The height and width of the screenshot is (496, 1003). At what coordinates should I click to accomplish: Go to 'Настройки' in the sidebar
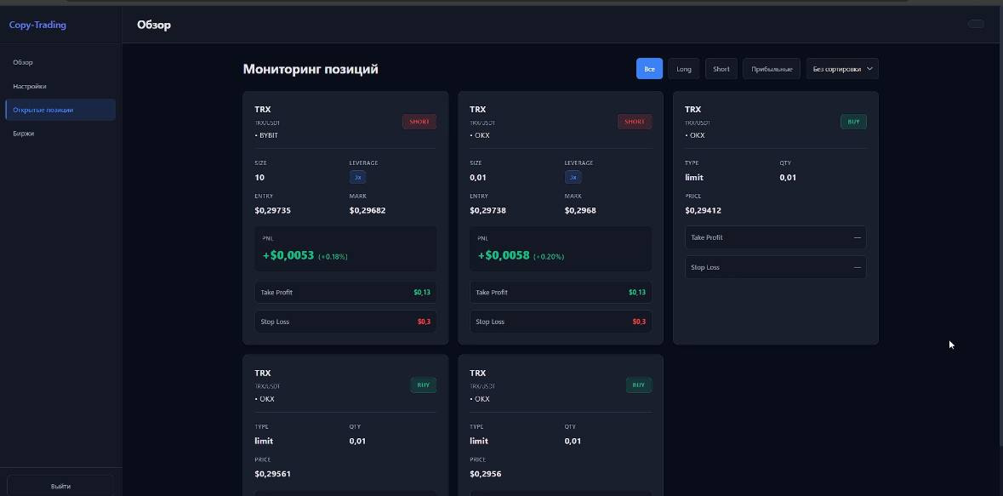tap(60, 86)
